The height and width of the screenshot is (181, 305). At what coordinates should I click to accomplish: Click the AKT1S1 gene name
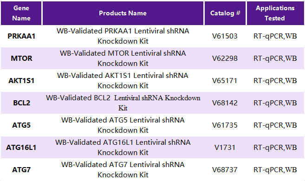click(x=21, y=81)
